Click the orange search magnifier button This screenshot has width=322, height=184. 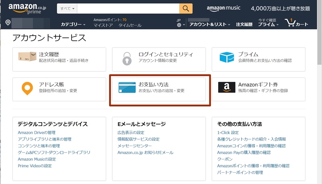[x=186, y=8]
